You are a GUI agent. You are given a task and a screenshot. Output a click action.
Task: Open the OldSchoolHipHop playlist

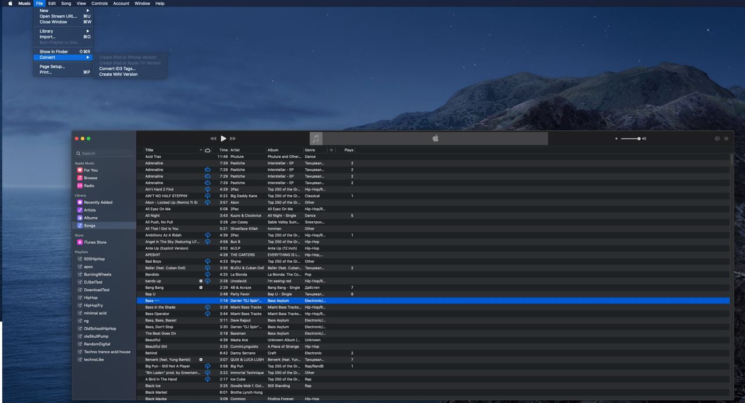coord(100,328)
